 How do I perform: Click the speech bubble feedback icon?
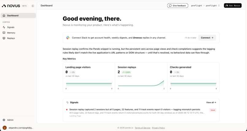[x=170, y=6]
